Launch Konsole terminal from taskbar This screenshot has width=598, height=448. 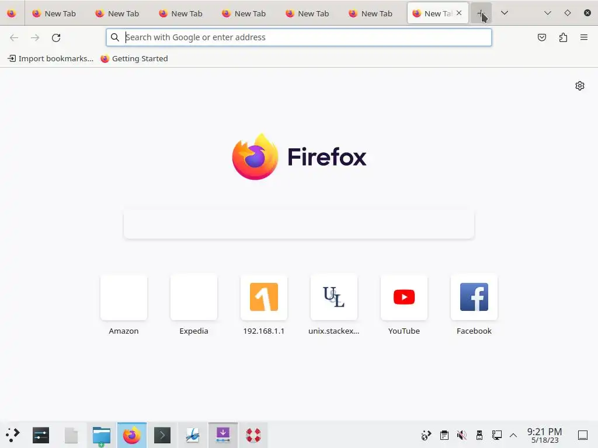pyautogui.click(x=162, y=435)
